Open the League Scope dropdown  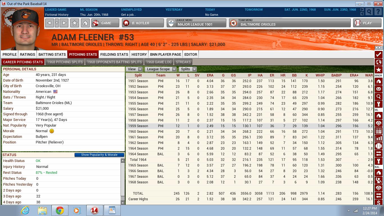coord(161,69)
